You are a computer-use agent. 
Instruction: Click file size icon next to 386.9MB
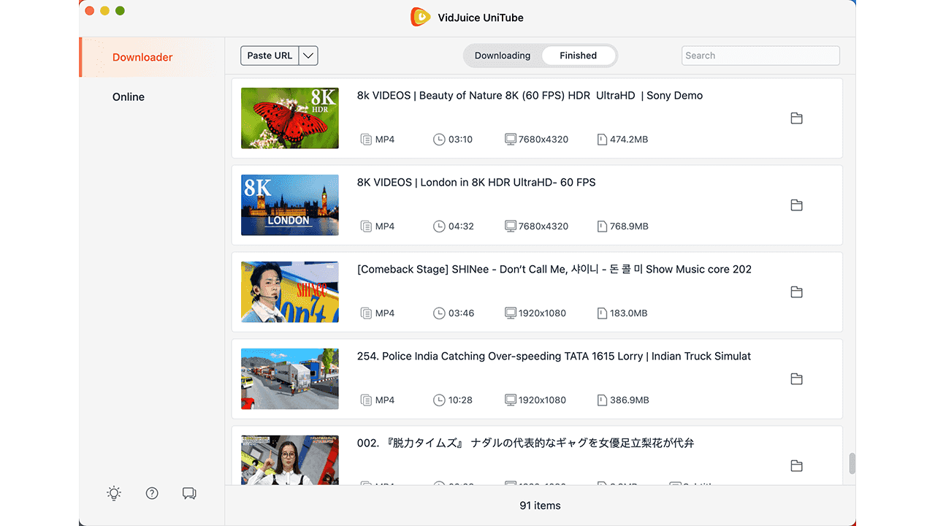click(602, 400)
